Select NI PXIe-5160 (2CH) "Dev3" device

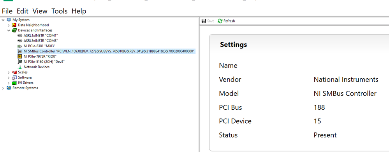pos(44,62)
